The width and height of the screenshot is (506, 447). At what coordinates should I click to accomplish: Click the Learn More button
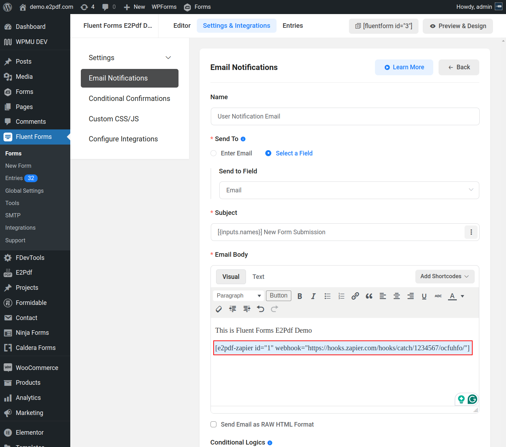click(x=404, y=67)
